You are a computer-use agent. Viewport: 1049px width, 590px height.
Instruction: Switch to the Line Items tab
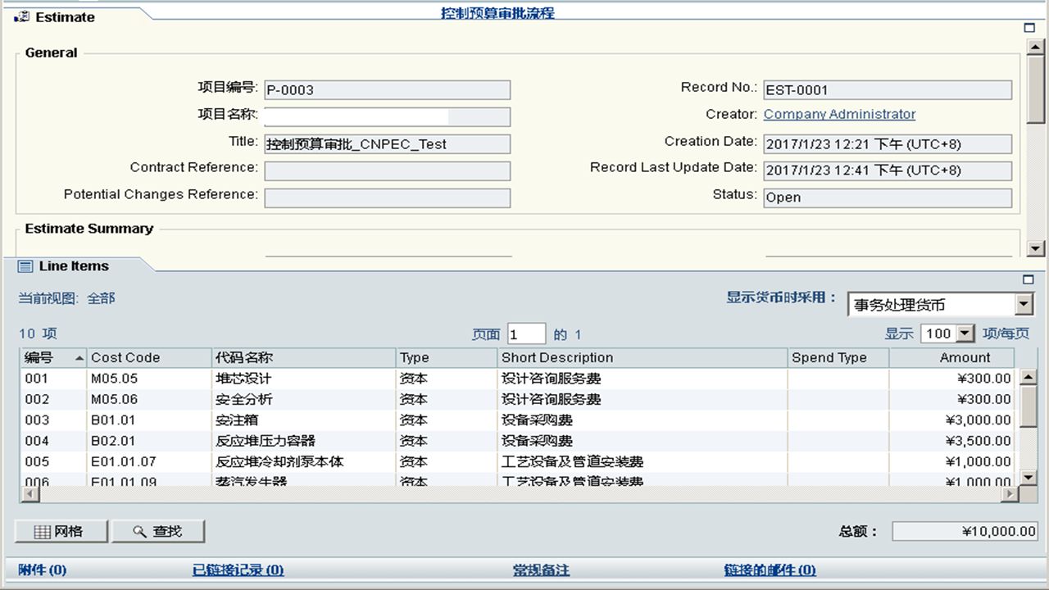coord(73,266)
